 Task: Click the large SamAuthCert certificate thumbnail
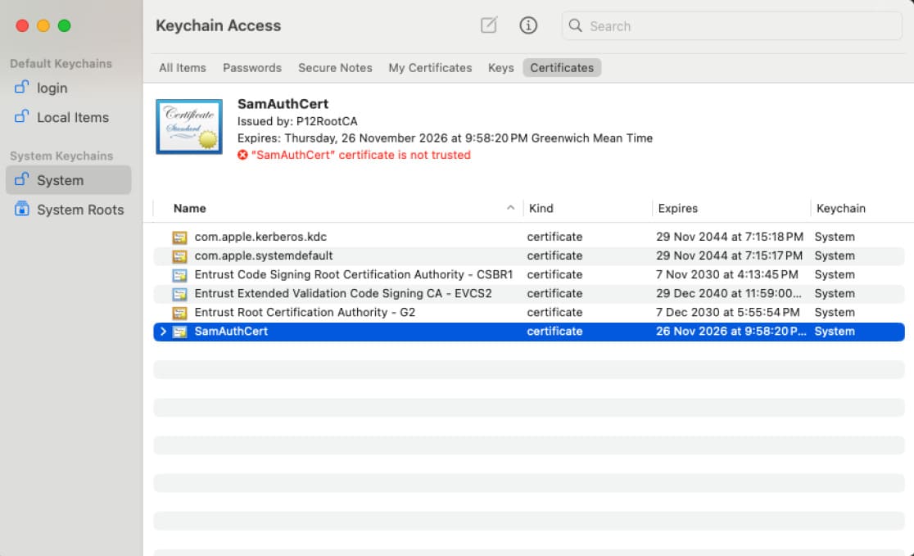(189, 127)
